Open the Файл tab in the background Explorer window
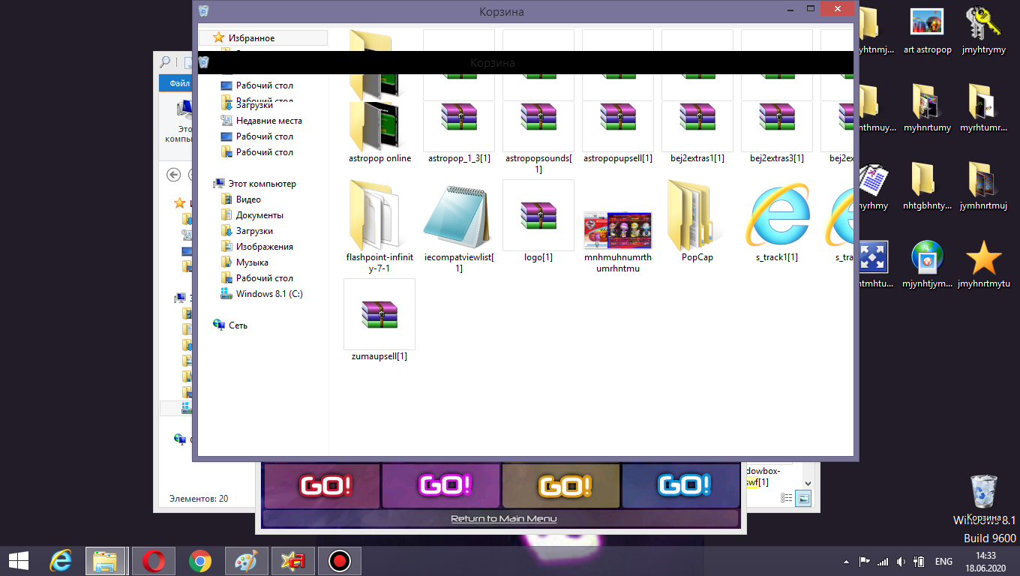This screenshot has height=576, width=1020. coord(176,83)
